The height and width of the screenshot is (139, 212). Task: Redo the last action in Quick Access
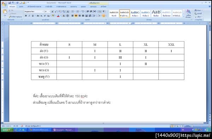click(17, 3)
